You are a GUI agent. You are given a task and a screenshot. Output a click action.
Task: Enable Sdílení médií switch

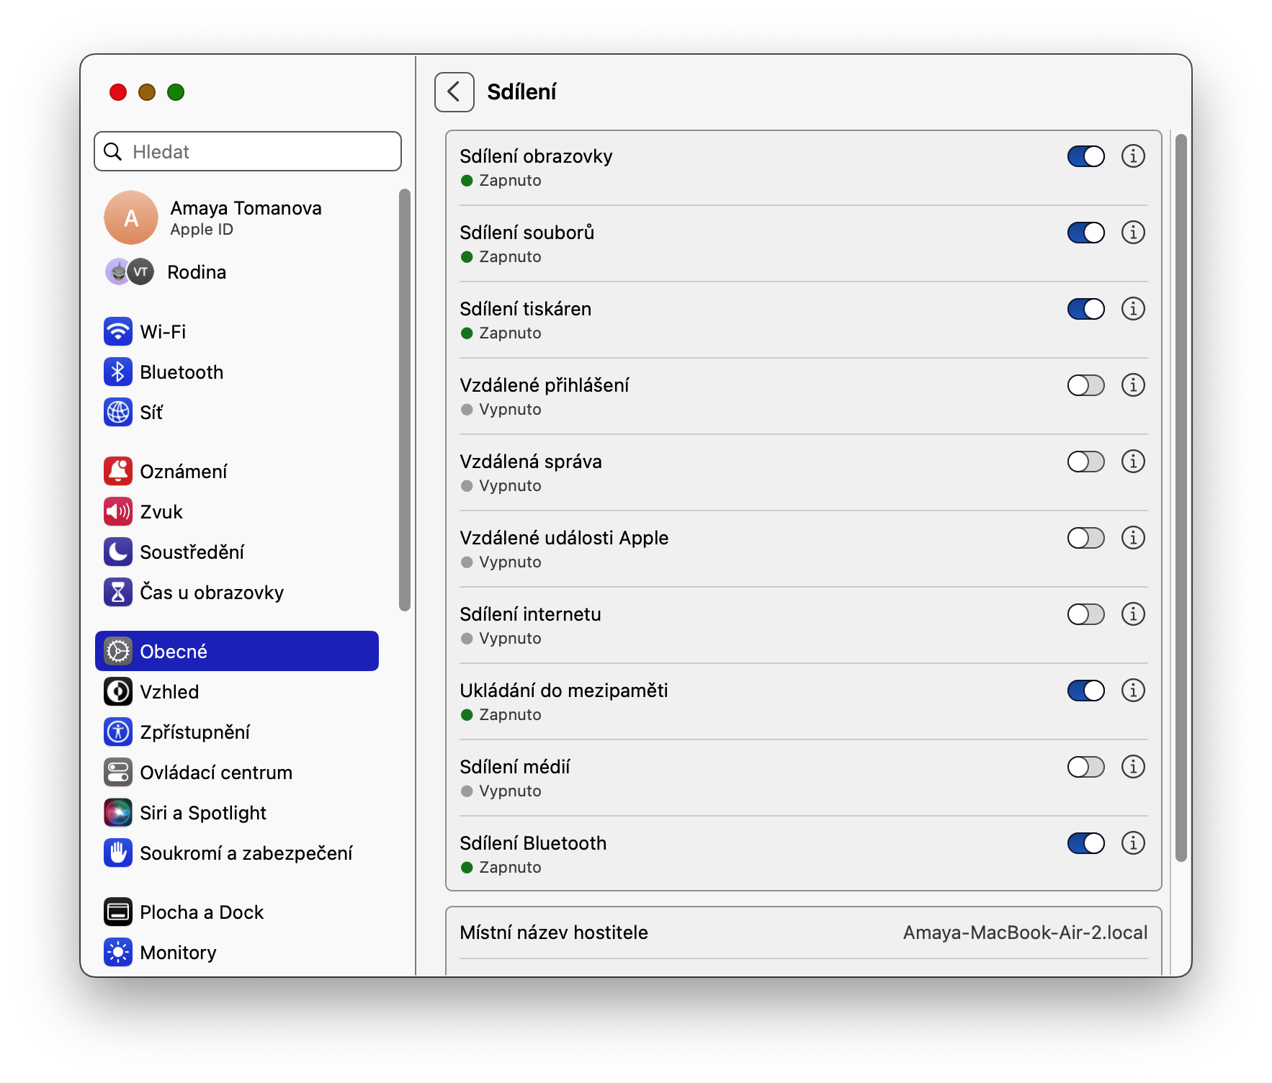(x=1086, y=767)
